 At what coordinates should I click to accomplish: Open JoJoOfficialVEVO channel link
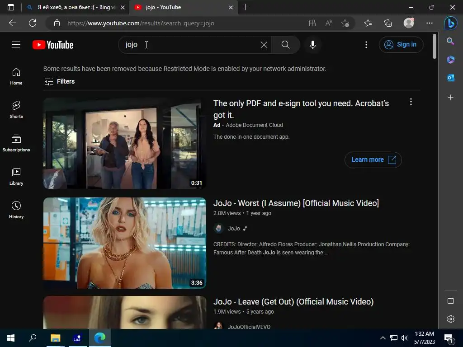(x=249, y=327)
